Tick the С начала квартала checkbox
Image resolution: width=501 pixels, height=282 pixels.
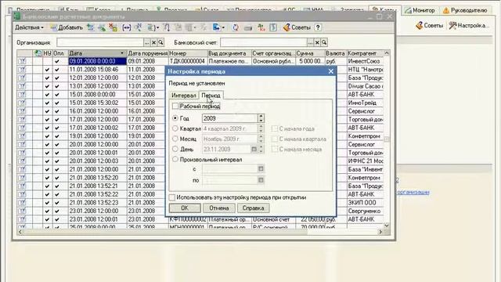275,139
